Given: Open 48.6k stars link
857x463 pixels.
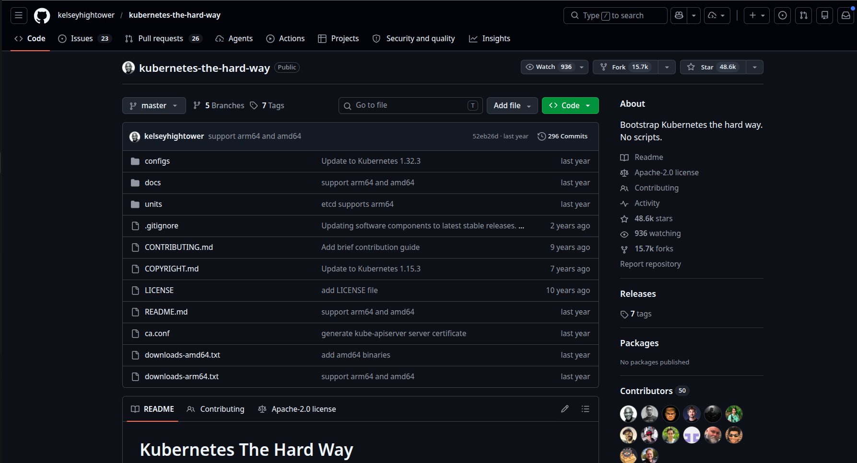Looking at the screenshot, I should pos(646,219).
